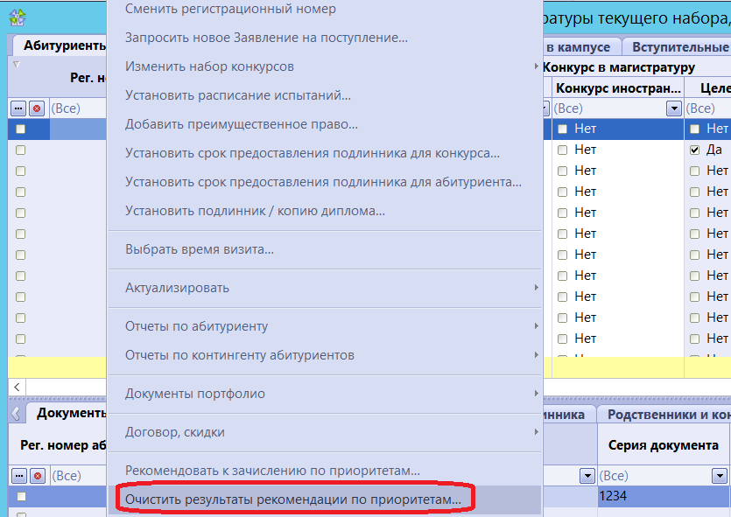Open filter editor button in documents grid
The image size is (731, 517).
(x=18, y=476)
